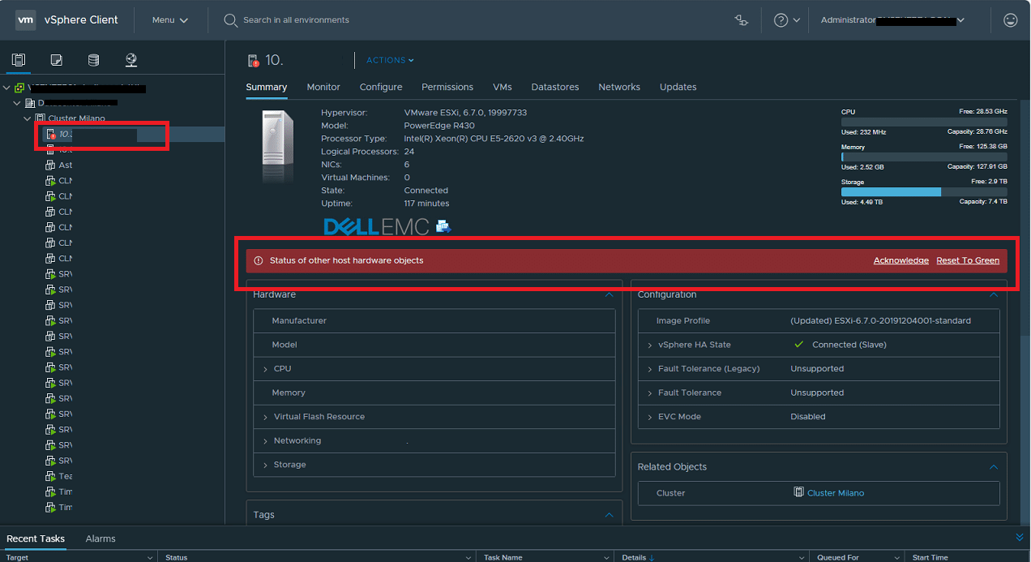
Task: Open the Datastores tab
Action: coord(555,87)
